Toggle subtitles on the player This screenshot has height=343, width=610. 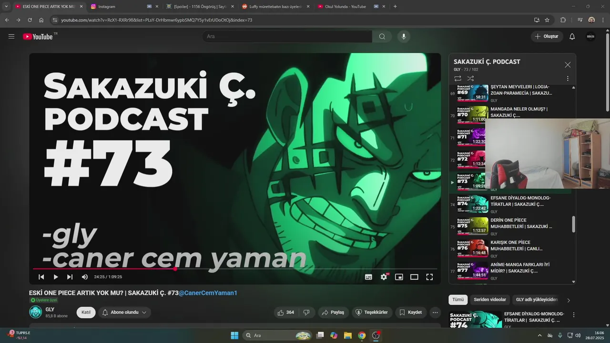tap(368, 277)
